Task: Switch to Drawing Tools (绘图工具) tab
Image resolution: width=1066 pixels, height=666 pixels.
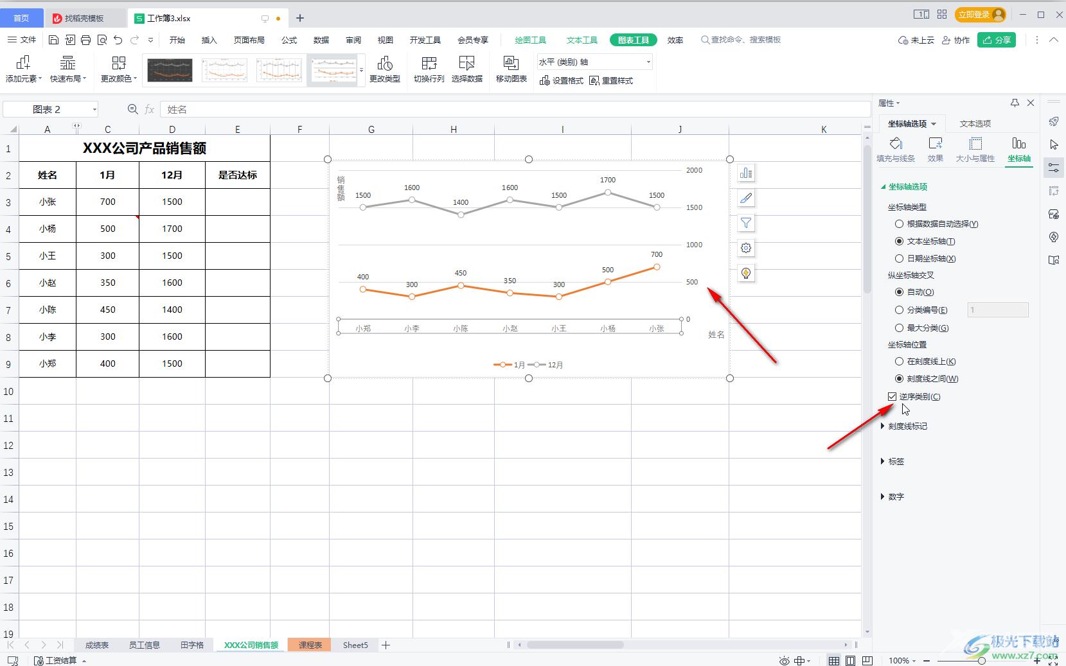Action: coord(531,40)
